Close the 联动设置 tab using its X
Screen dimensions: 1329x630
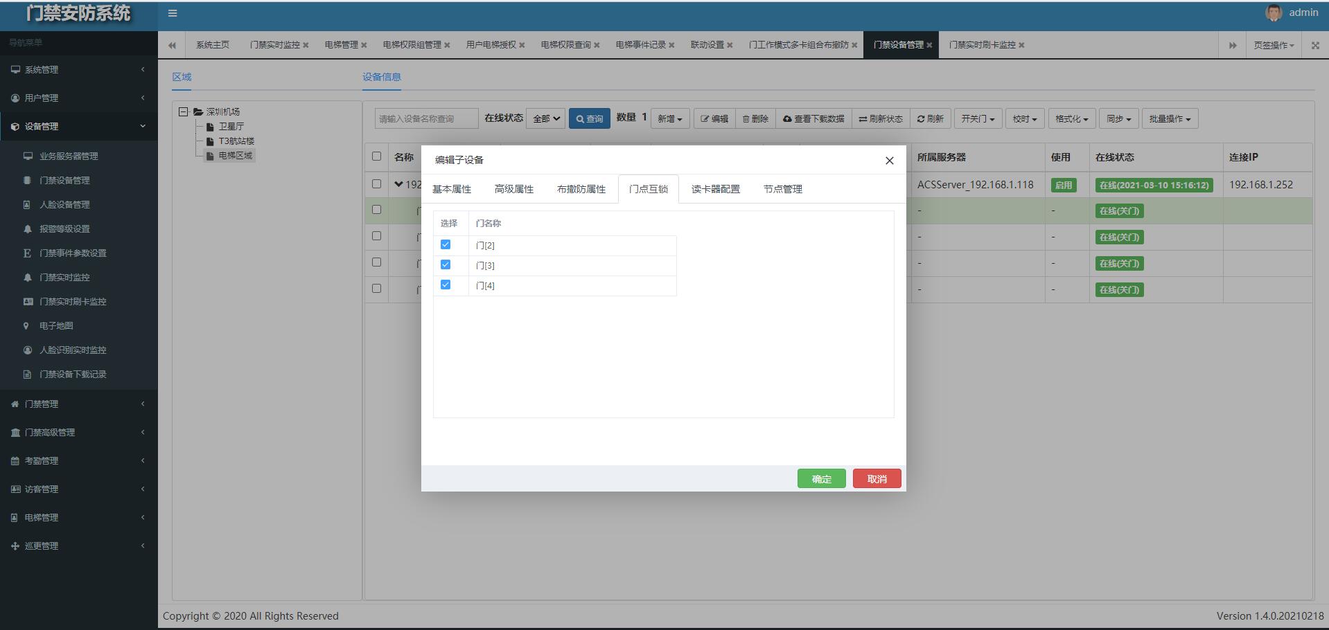click(730, 45)
